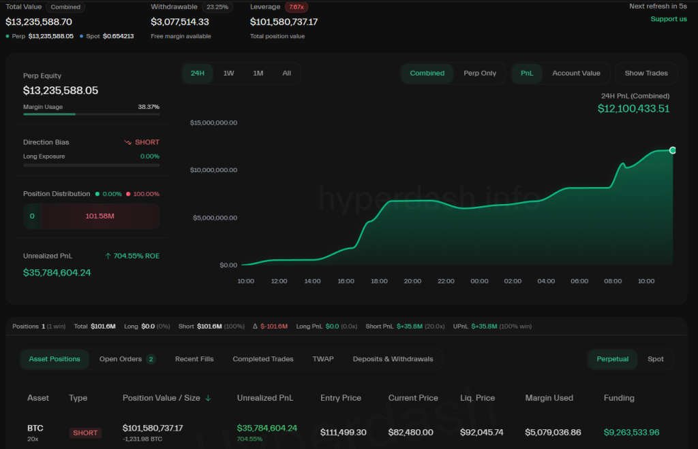Switch the positions table to Spot
Screen dimensions: 698x449
pos(655,359)
